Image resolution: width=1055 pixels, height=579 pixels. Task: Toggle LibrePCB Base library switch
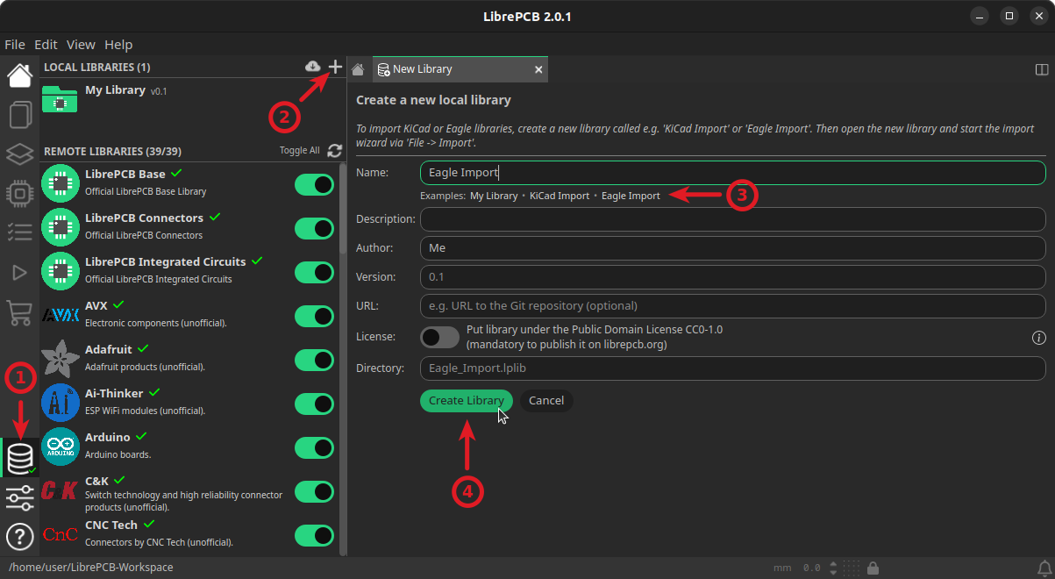pos(314,184)
